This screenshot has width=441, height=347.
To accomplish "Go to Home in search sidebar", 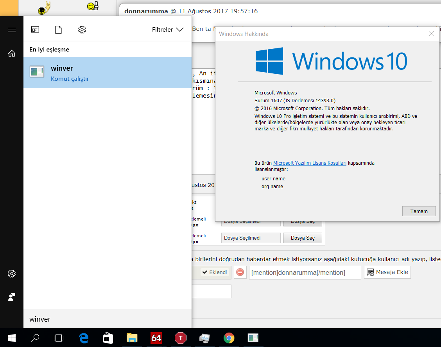I will (11, 53).
